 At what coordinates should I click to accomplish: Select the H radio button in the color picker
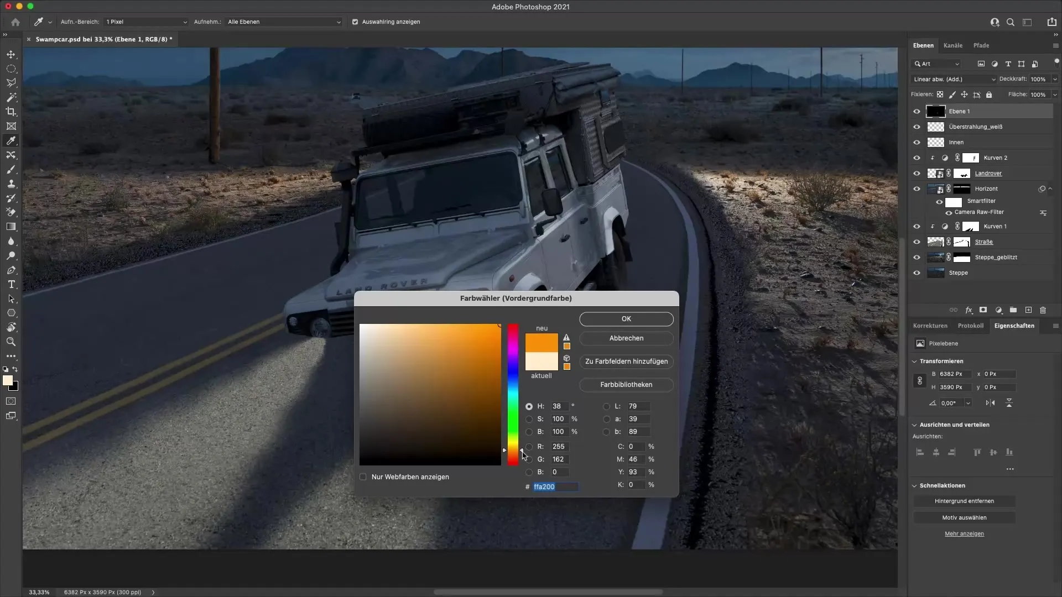point(529,406)
